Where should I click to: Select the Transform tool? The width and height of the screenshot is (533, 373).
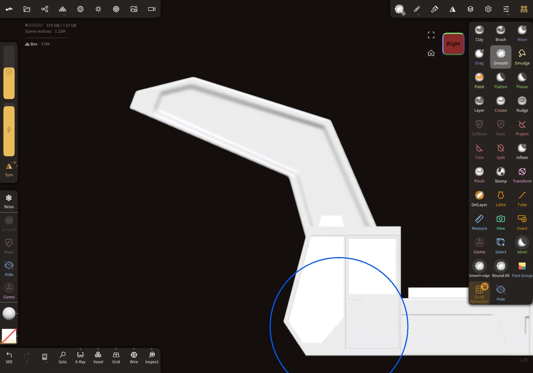tap(522, 175)
